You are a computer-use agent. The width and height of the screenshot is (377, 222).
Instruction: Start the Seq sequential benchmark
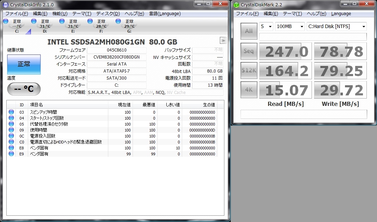pos(249,51)
